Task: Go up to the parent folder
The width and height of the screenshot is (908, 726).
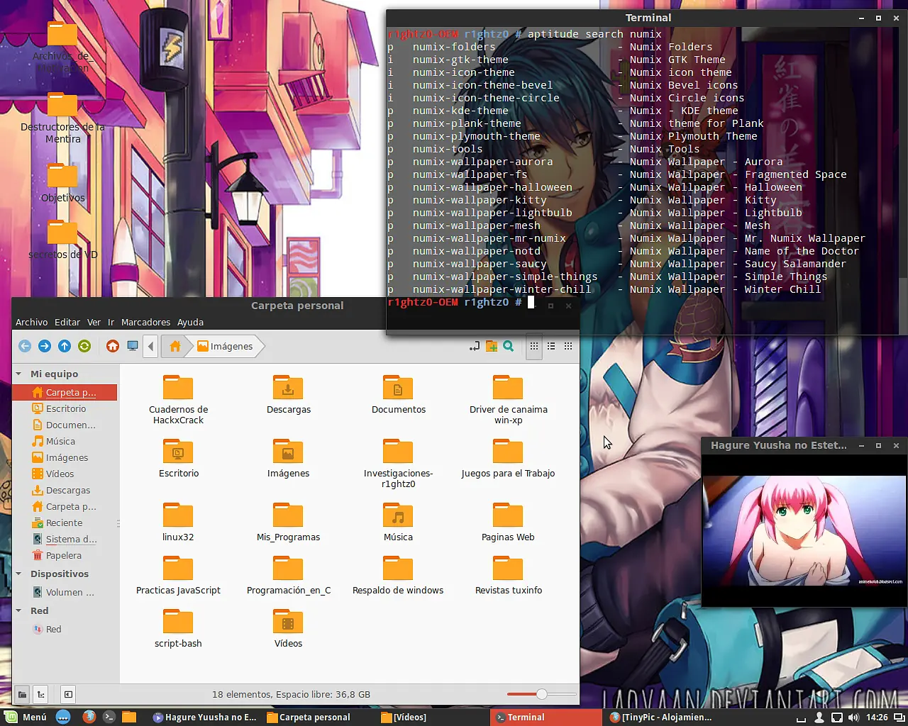Action: point(65,346)
